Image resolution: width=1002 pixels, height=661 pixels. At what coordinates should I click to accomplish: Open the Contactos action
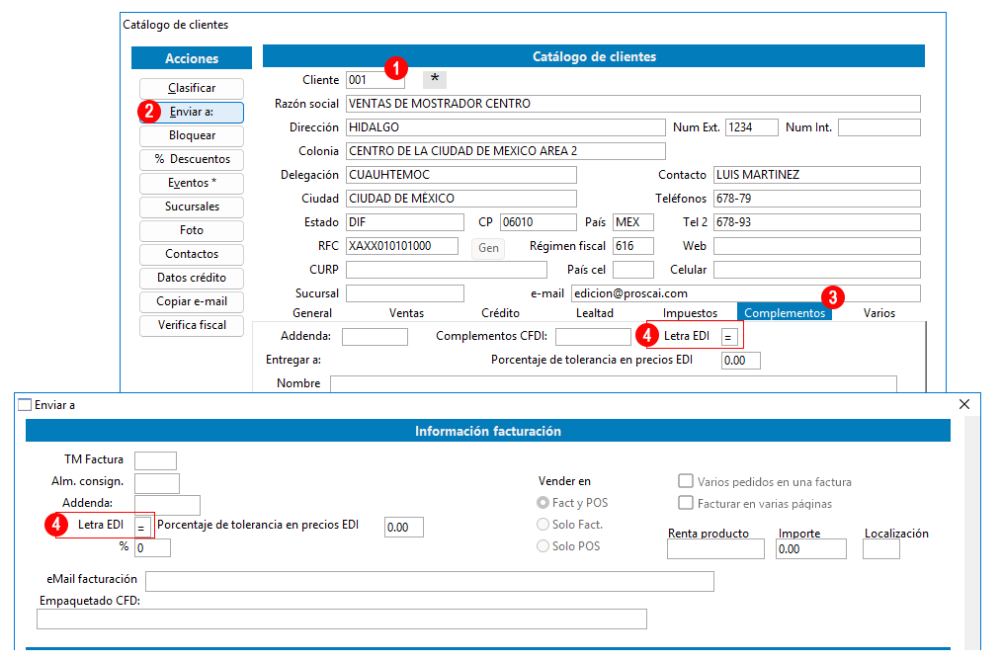coord(192,254)
